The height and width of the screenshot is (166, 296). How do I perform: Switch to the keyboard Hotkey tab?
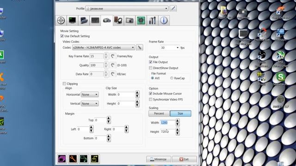coord(95,20)
